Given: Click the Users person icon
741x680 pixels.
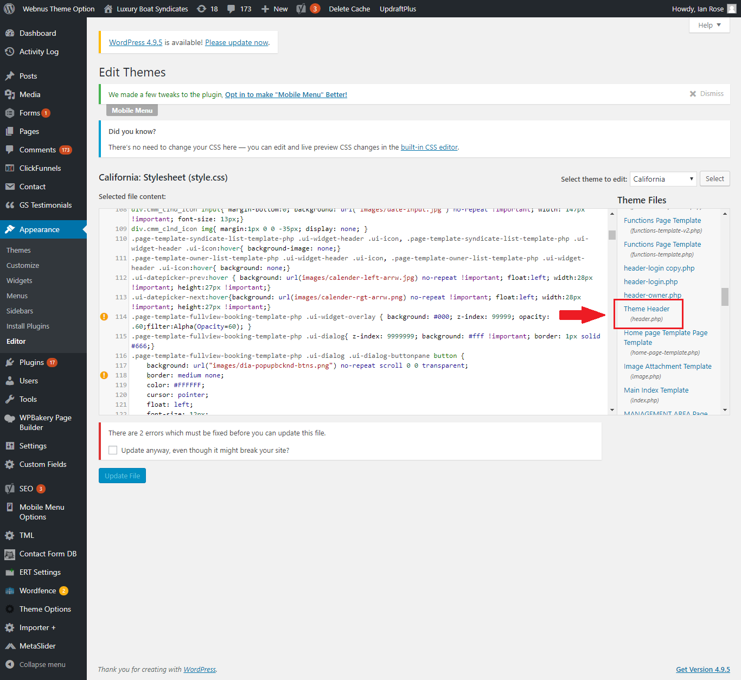Looking at the screenshot, I should pyautogui.click(x=10, y=381).
